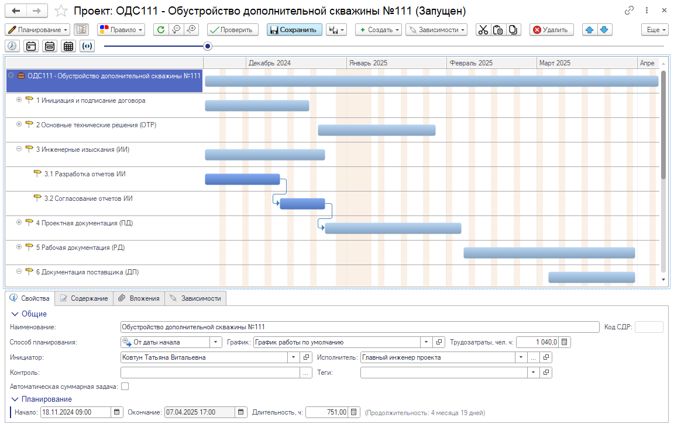Click the paste clipboard icon

coord(498,30)
